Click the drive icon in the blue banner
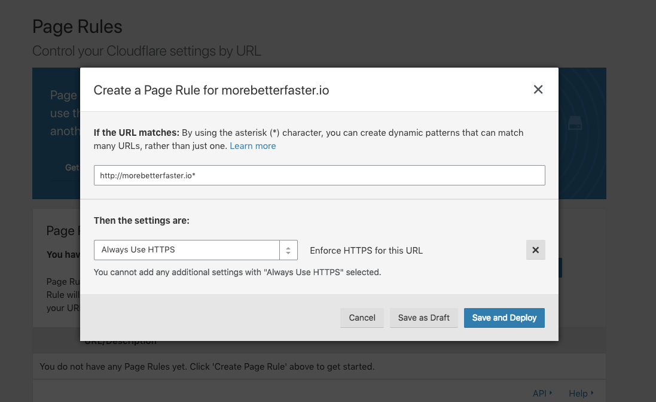 pos(575,124)
